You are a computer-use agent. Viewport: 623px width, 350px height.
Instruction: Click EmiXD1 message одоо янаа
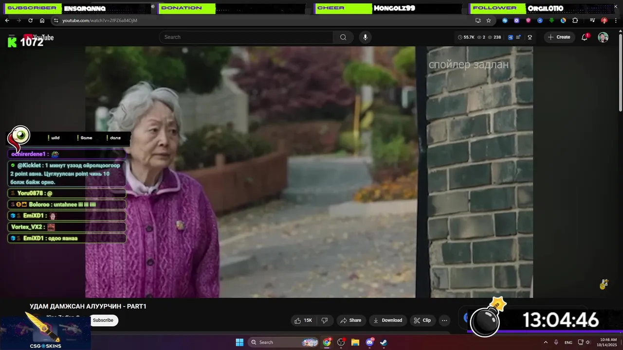click(67, 238)
